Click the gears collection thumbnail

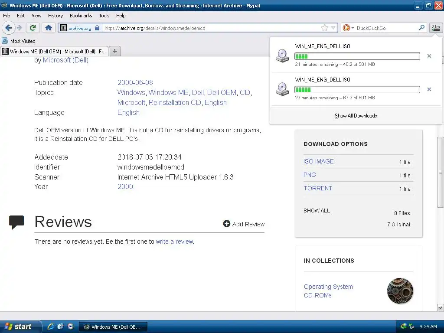(400, 291)
